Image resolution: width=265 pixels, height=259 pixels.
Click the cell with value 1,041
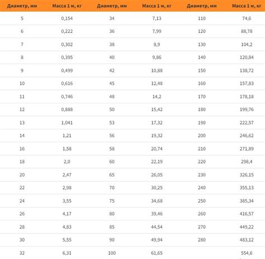coord(67,123)
